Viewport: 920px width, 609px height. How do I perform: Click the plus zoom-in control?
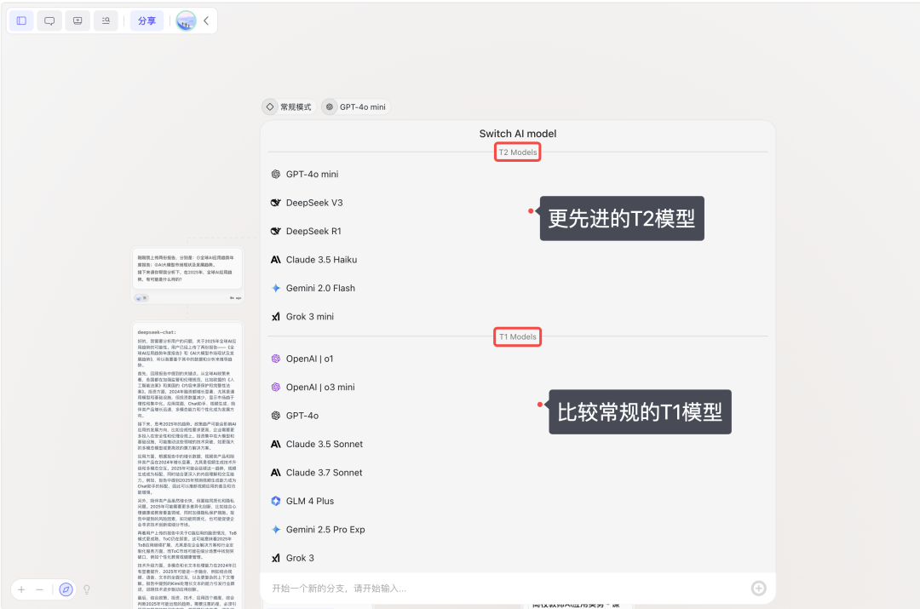(20, 589)
